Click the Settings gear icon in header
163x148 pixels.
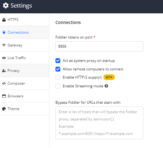pos(6,6)
